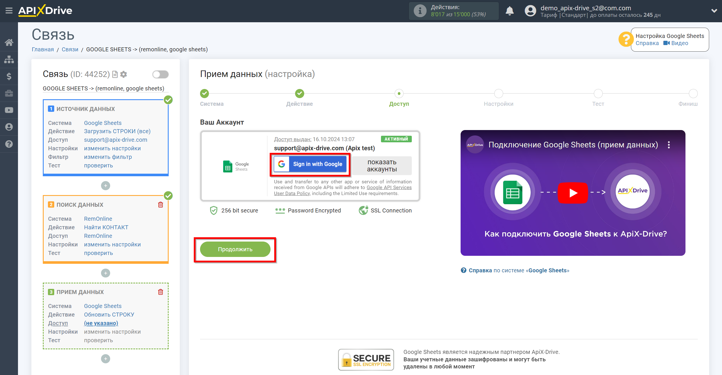Open the home sidebar icon
Image resolution: width=722 pixels, height=375 pixels.
pyautogui.click(x=9, y=42)
